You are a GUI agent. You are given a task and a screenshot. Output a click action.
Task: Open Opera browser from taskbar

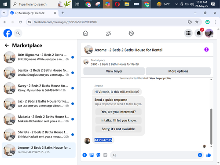pyautogui.click(x=117, y=4)
